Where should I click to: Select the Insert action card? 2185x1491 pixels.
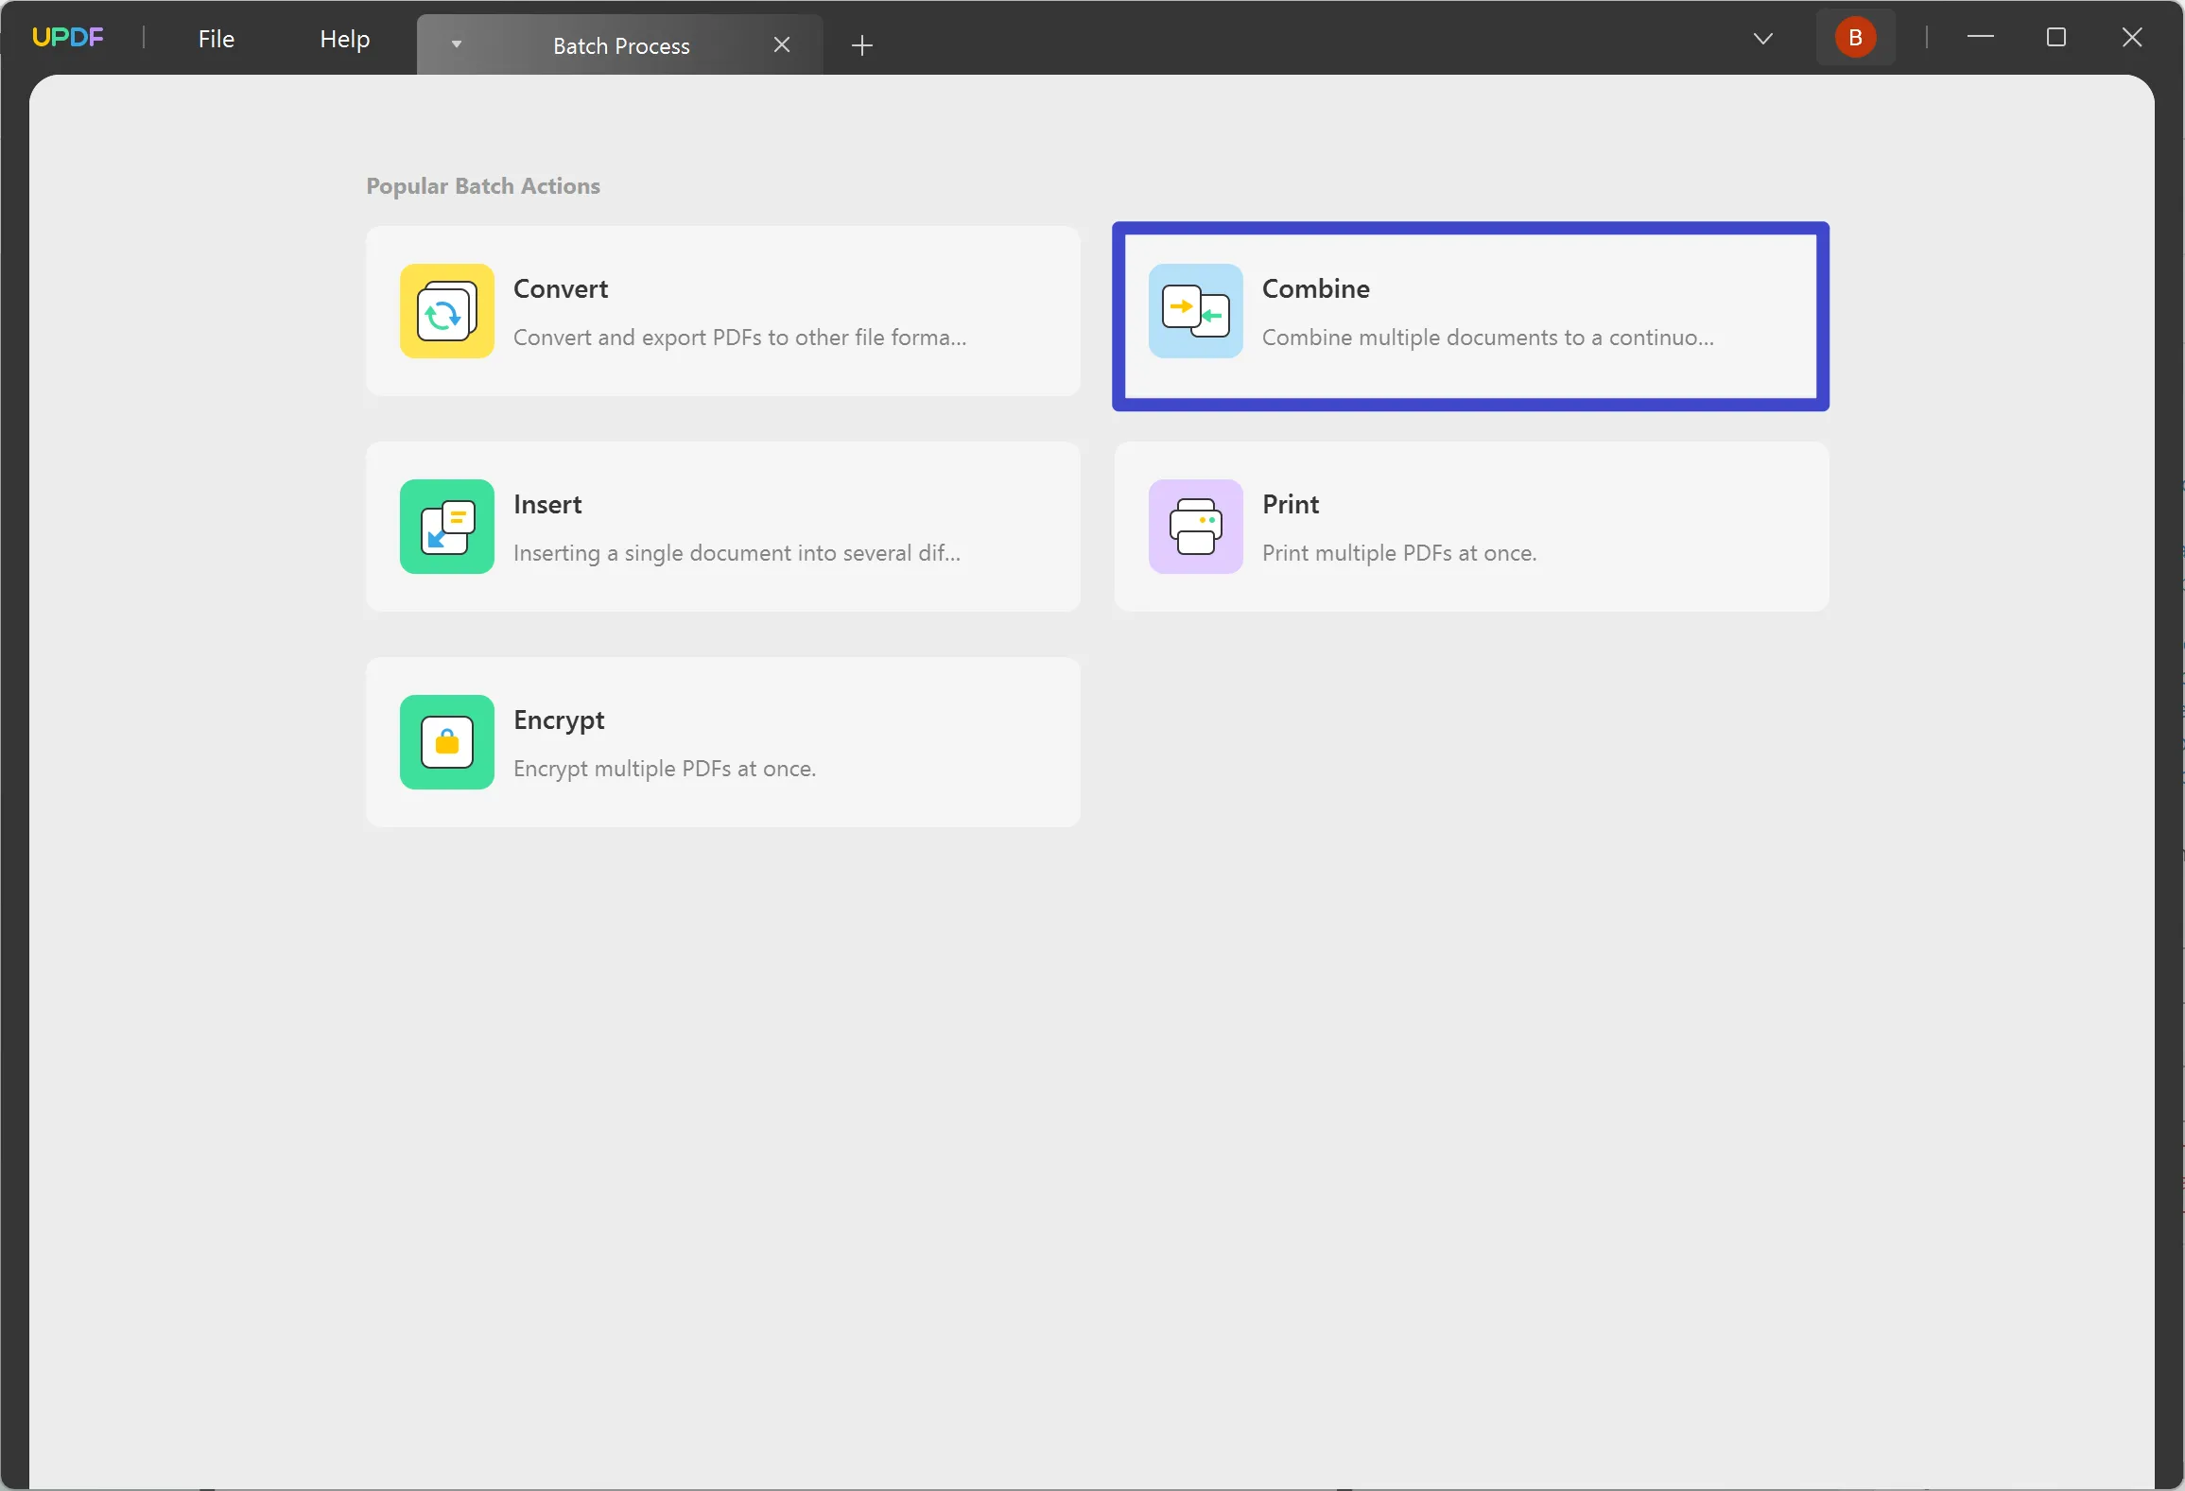[x=722, y=525]
